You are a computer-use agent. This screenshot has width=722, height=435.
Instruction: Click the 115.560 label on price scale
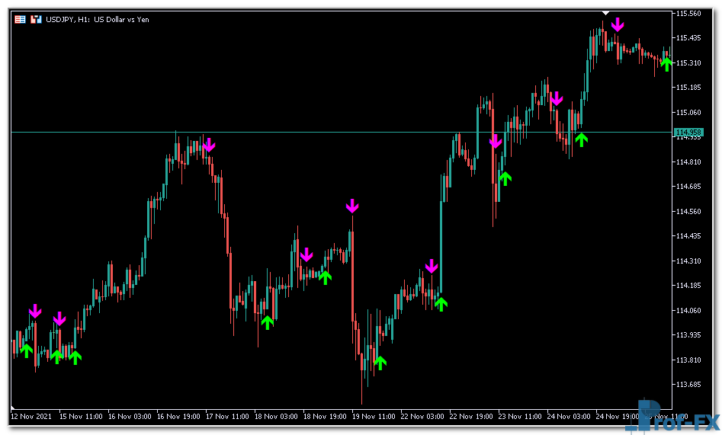pyautogui.click(x=688, y=14)
